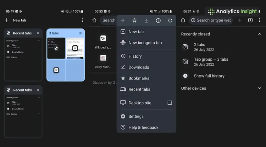Open tab switcher showing 1 tab
The width and height of the screenshot is (266, 147).
point(250,20)
